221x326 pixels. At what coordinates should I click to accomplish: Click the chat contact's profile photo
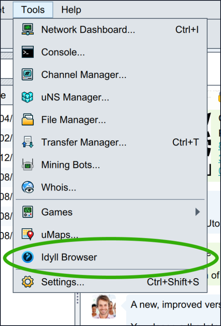click(x=104, y=310)
